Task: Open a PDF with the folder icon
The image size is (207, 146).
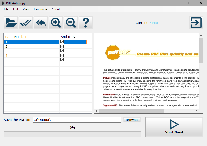Action: pos(11,22)
